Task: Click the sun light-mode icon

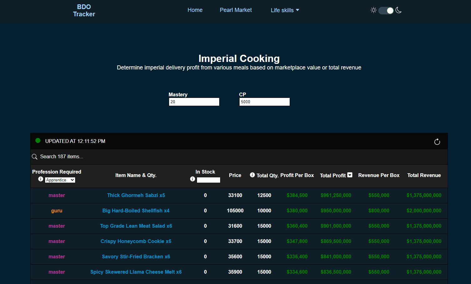Action: point(373,10)
